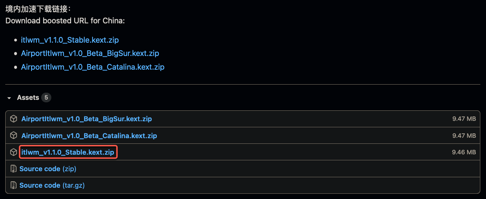Click package icon beside AirportItlwm Catalina asset
Viewport: 486px width, 199px height.
coord(13,136)
